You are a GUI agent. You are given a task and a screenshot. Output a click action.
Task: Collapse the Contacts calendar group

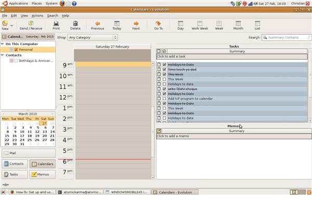click(3, 55)
